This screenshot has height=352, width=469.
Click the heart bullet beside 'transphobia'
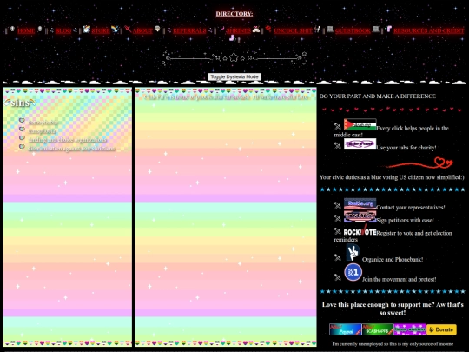pos(22,129)
